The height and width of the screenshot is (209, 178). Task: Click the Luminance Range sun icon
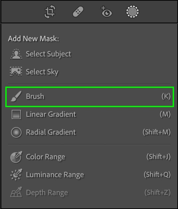(16, 175)
